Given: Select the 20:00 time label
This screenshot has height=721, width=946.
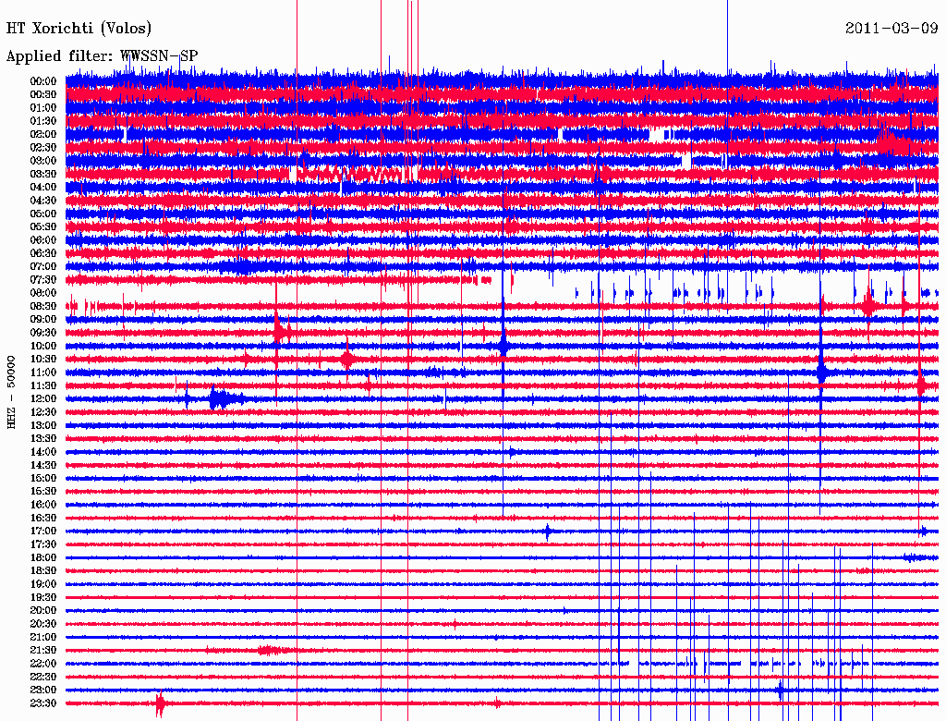Looking at the screenshot, I should coord(43,610).
